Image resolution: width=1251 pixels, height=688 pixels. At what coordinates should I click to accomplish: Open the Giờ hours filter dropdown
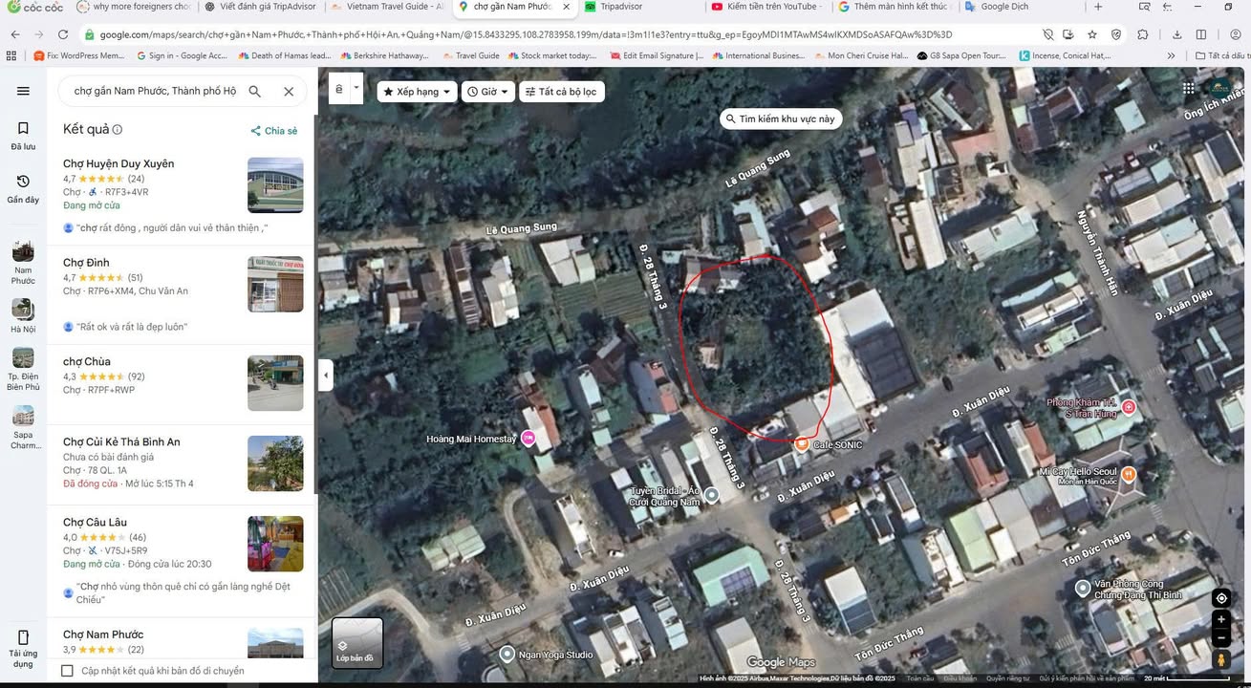click(x=488, y=92)
